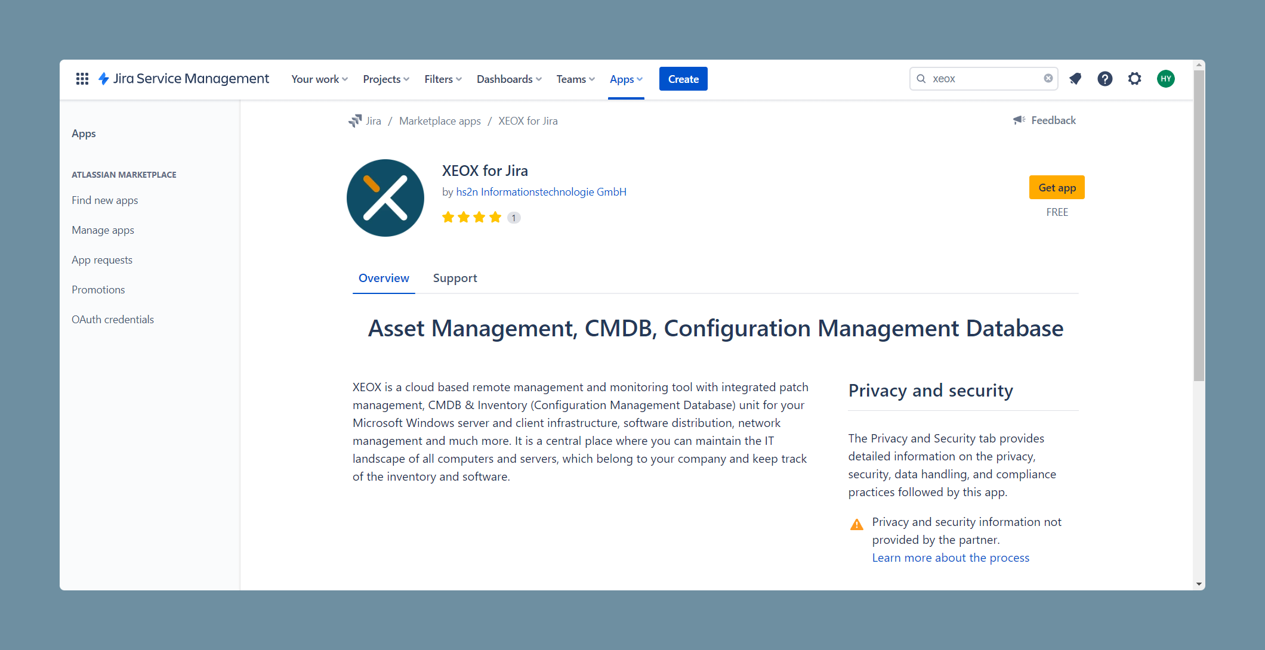Open the HY user profile avatar
The height and width of the screenshot is (650, 1265).
click(x=1166, y=79)
